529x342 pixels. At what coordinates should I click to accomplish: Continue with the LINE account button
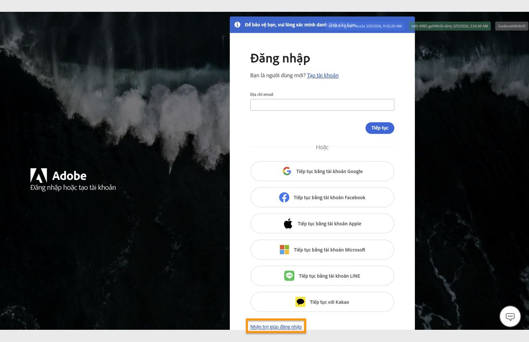pyautogui.click(x=322, y=276)
